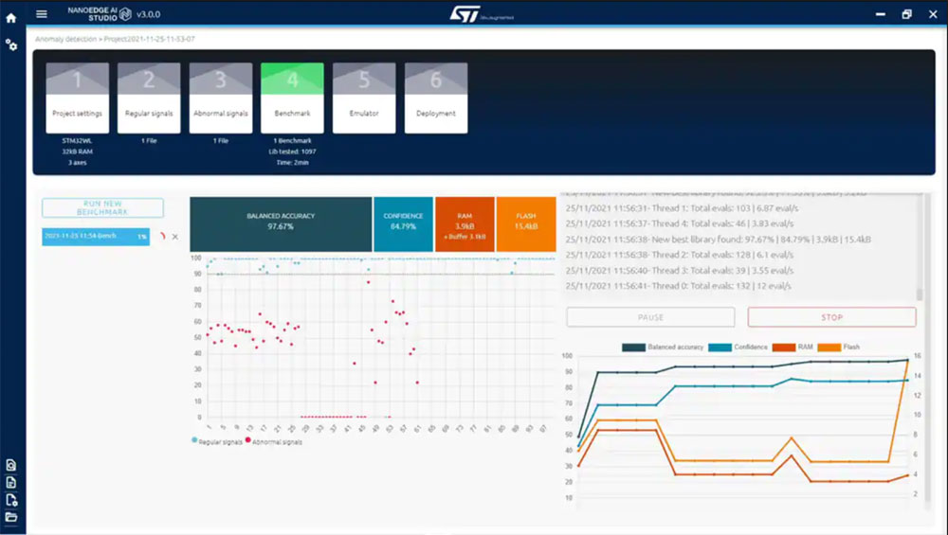
Task: Click RUN NEW BENCHMARK button
Action: (102, 207)
